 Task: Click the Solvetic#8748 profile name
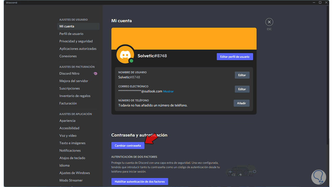point(152,56)
